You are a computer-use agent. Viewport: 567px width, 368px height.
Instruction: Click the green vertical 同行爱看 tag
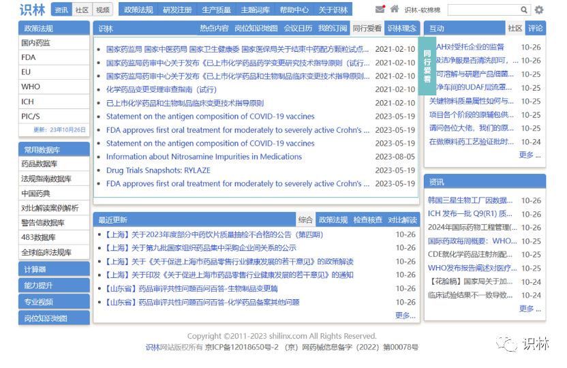coord(427,67)
